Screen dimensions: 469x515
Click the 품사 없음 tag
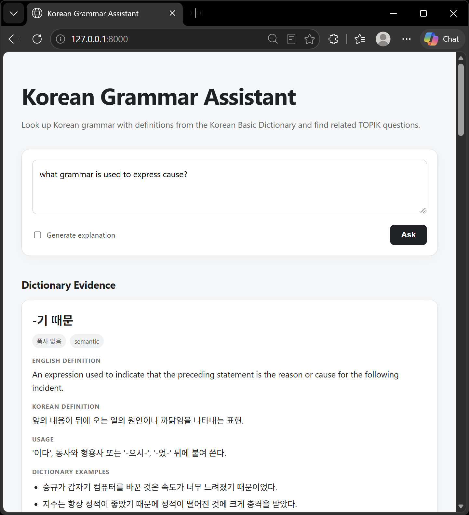tap(49, 341)
